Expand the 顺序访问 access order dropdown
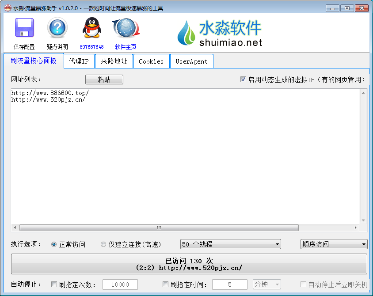 334,244
